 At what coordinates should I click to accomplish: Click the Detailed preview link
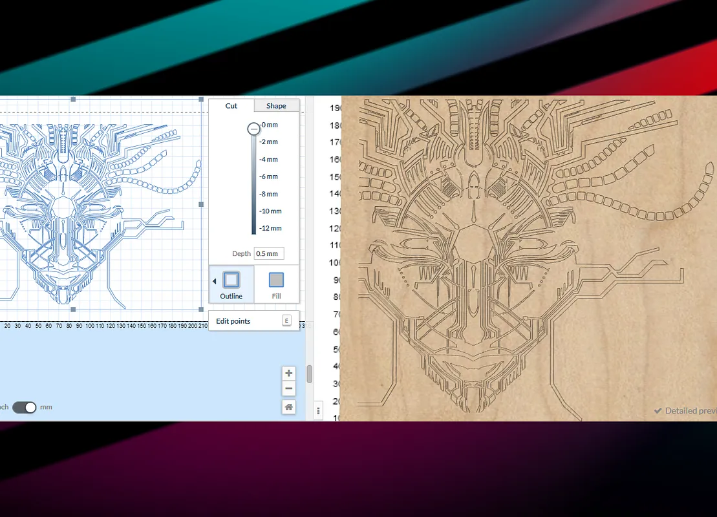point(690,411)
